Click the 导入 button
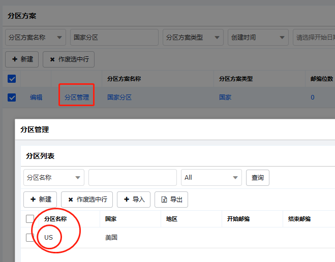 click(134, 200)
